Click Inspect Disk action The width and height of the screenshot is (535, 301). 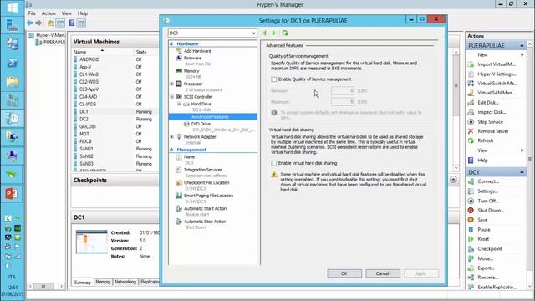coord(492,112)
